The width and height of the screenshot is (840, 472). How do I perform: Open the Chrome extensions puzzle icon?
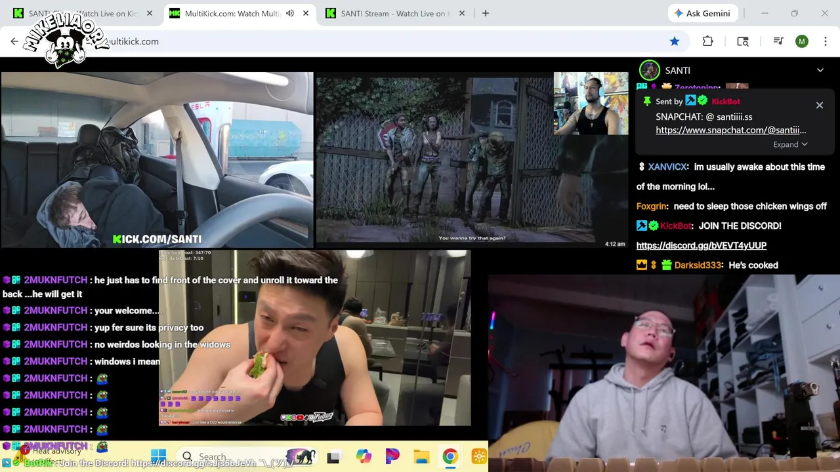[x=707, y=41]
